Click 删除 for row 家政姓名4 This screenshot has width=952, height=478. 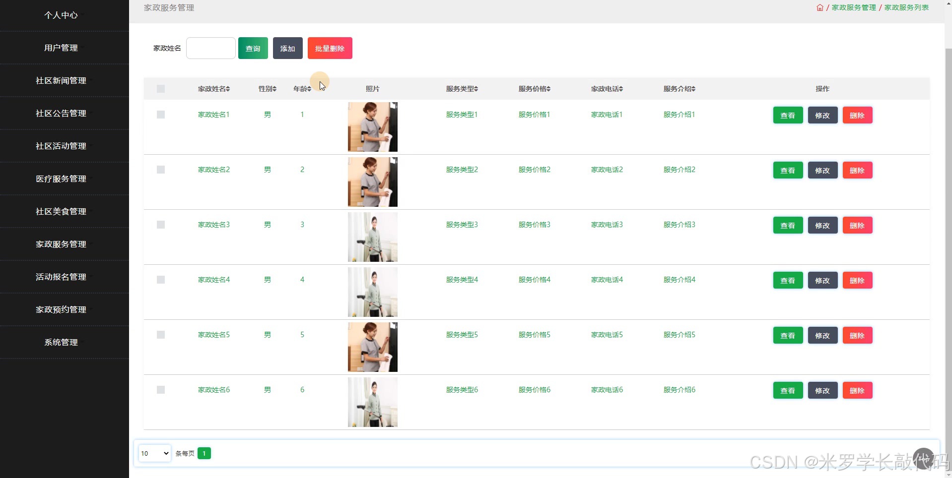(858, 280)
